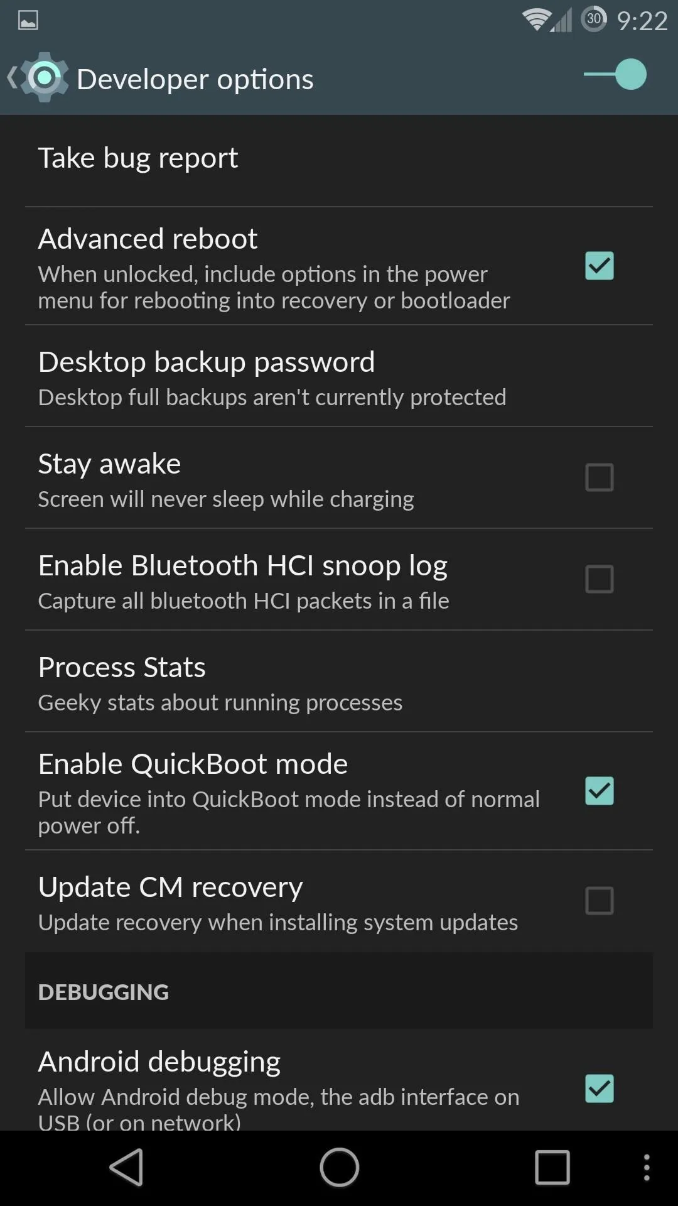Tap the Developer options title text
This screenshot has width=678, height=1206.
coord(195,80)
